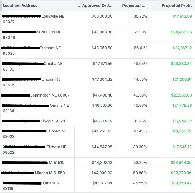195x193 pixels.
Task: Click the Projected Profit column header
Action: pyautogui.click(x=177, y=6)
